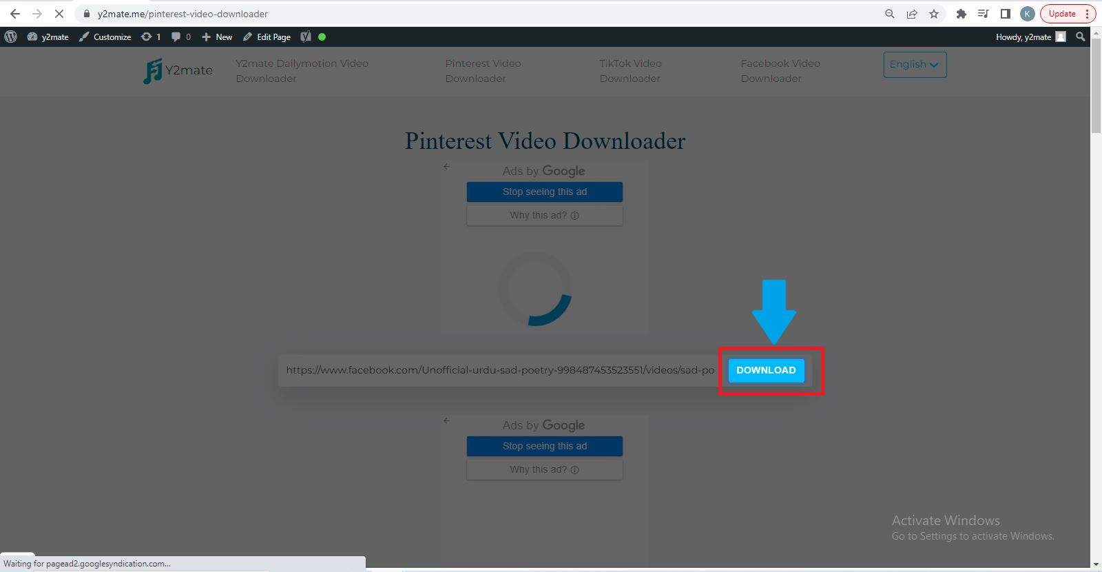Go back with the browser back arrow
Viewport: 1102px width, 572px height.
pyautogui.click(x=15, y=14)
